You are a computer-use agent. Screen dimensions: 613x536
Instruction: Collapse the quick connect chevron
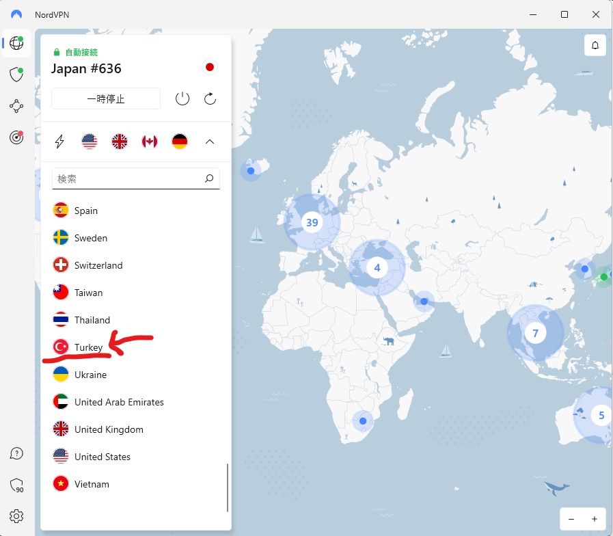coord(210,142)
